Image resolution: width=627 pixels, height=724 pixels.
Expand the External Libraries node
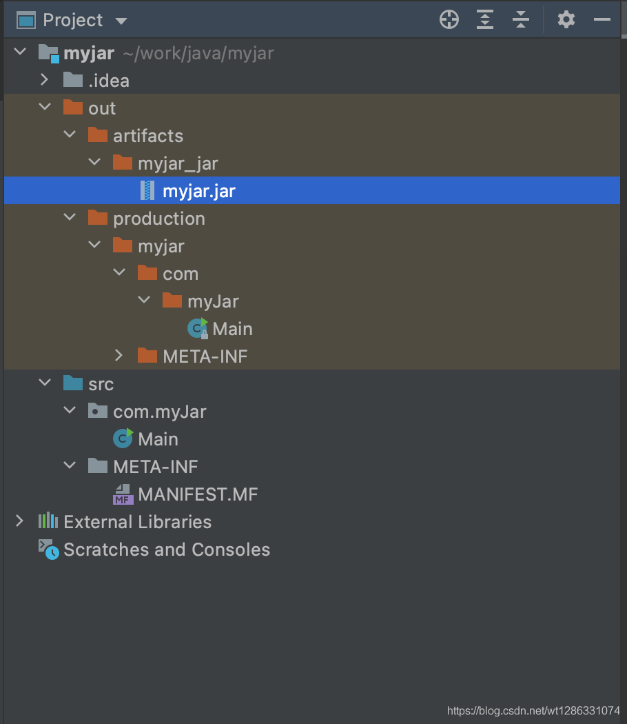tap(19, 521)
